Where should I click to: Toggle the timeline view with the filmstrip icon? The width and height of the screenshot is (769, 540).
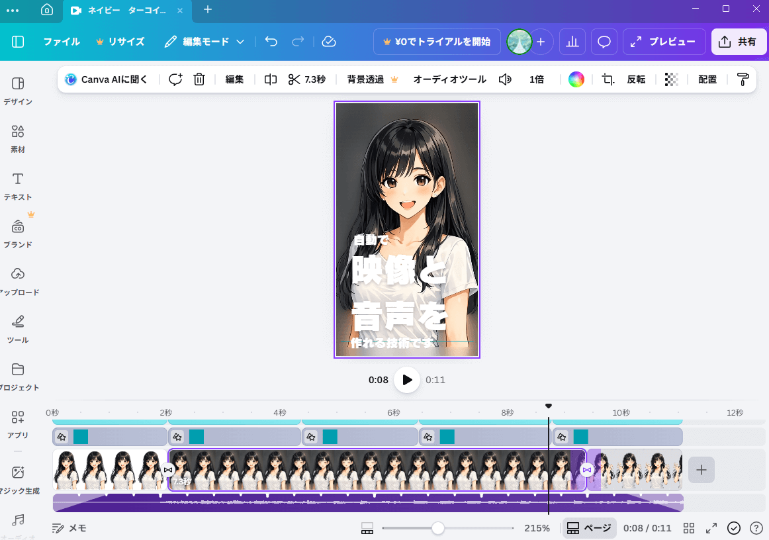(367, 527)
